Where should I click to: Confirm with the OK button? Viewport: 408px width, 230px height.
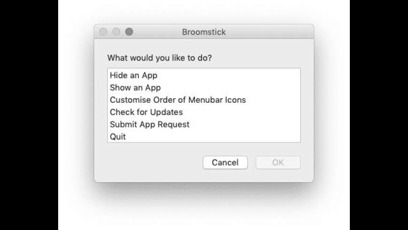(x=278, y=162)
